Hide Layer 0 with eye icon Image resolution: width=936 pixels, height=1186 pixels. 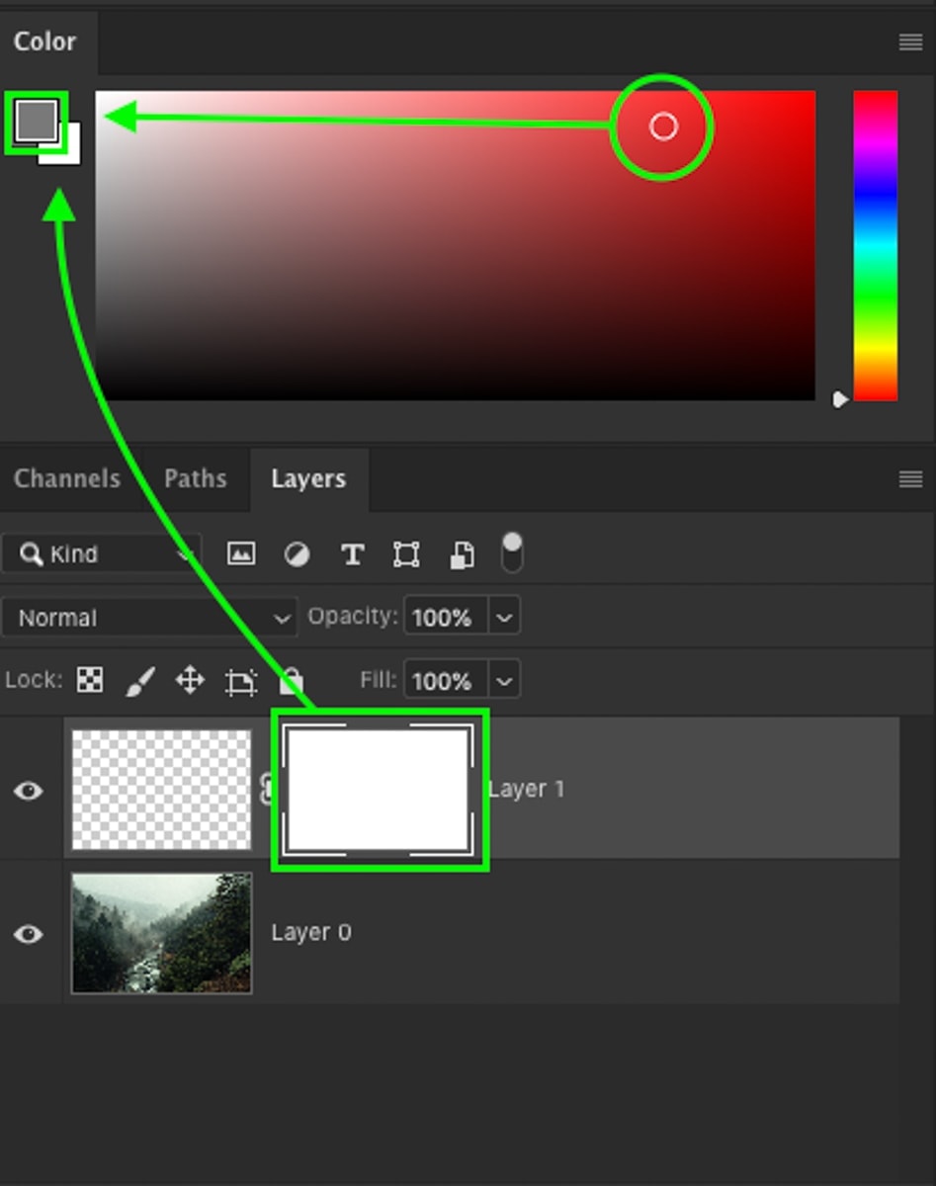click(29, 934)
